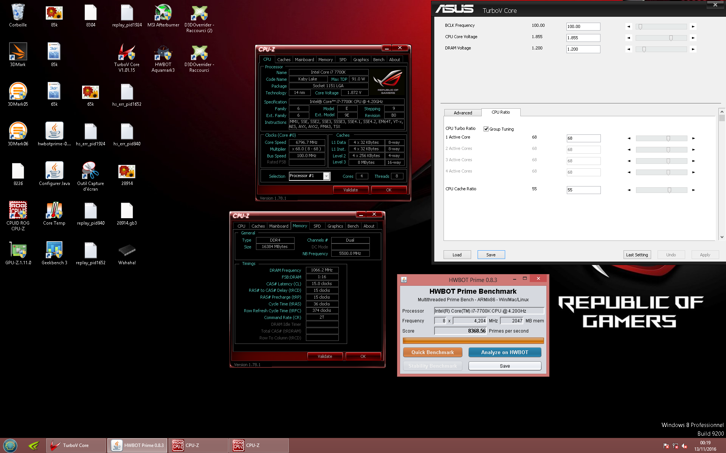Viewport: 726px width, 453px height.
Task: Open the 28914.gb3 file icon
Action: [127, 213]
